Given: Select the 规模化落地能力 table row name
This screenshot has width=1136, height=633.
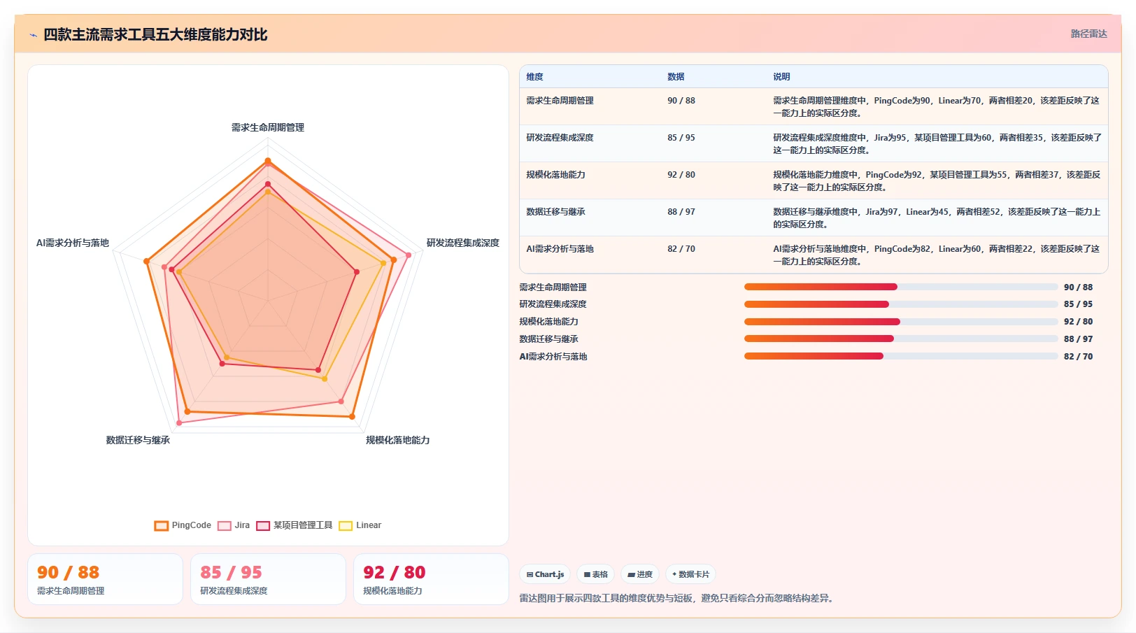Looking at the screenshot, I should [x=555, y=175].
